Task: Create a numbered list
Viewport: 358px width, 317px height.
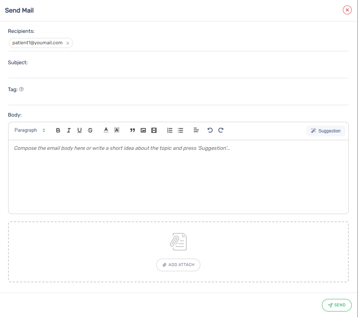Action: pos(170,130)
